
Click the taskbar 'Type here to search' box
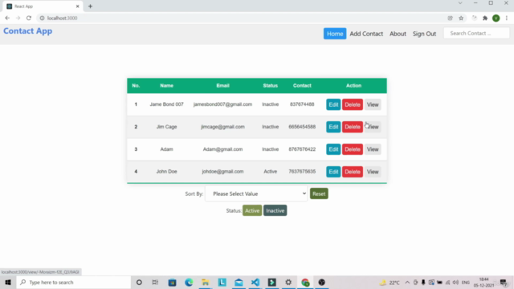tap(74, 282)
